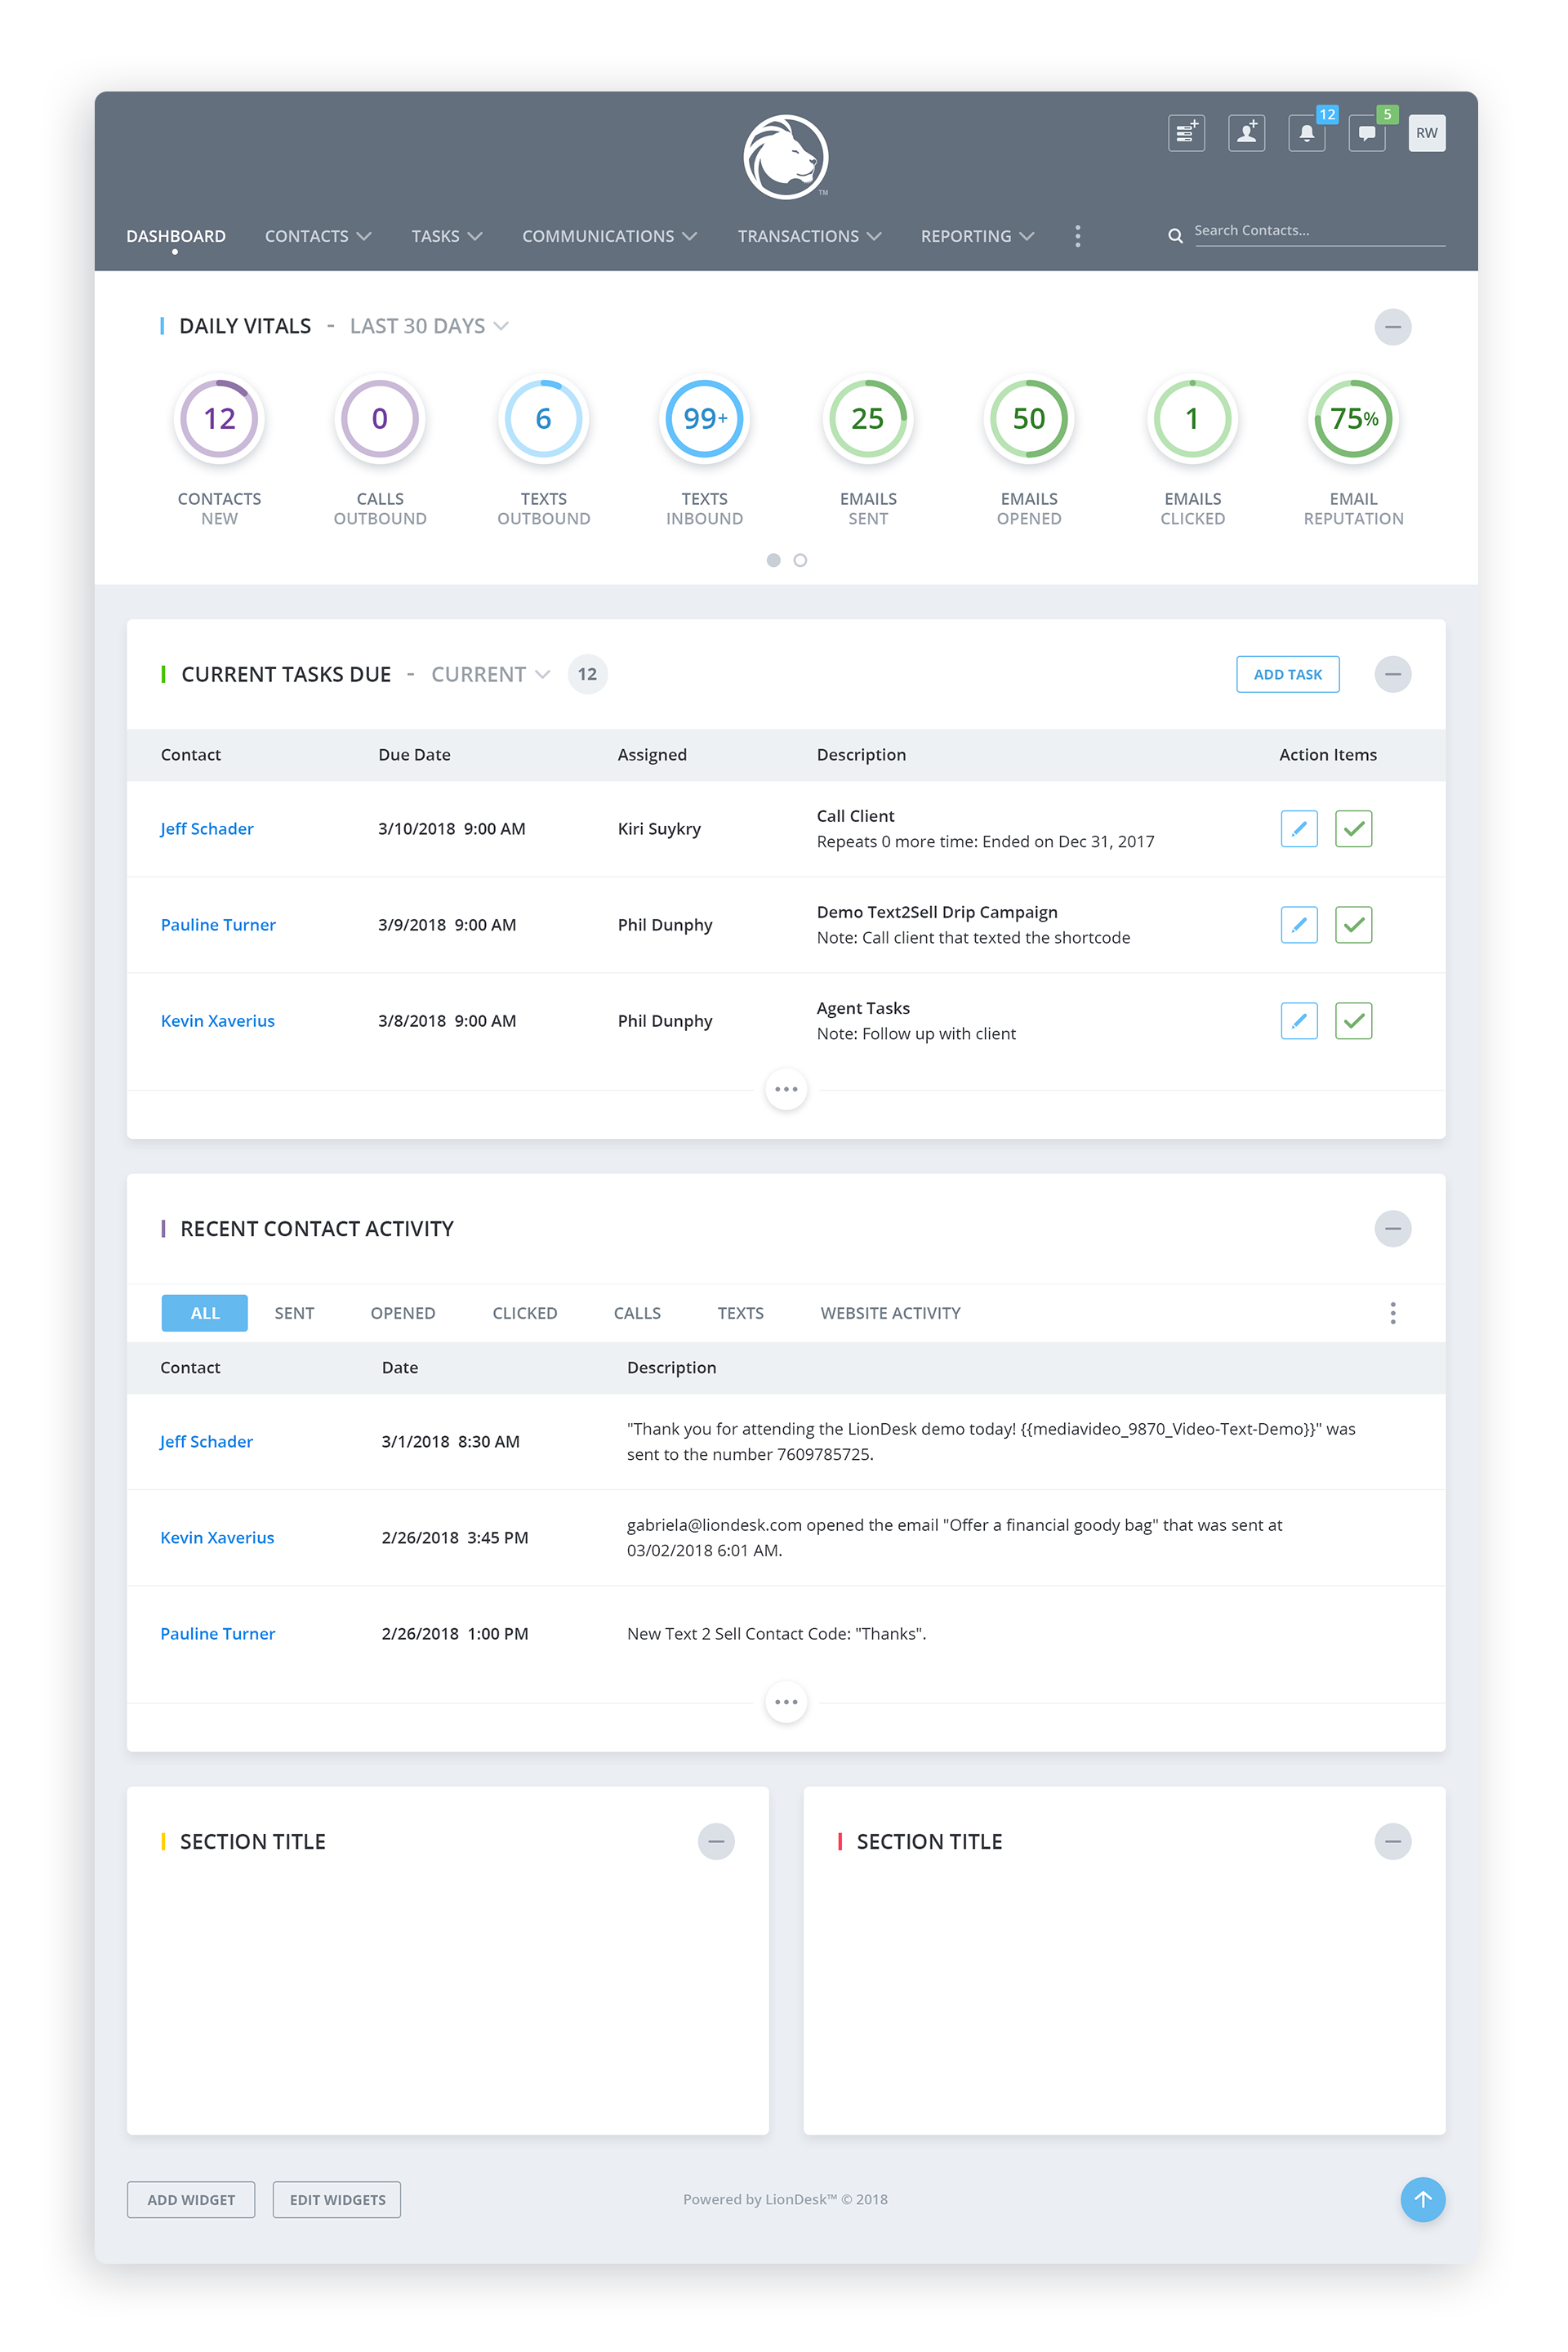This screenshot has height=2352, width=1568.
Task: Open Pauline Turner link in contact activity
Action: point(217,1633)
